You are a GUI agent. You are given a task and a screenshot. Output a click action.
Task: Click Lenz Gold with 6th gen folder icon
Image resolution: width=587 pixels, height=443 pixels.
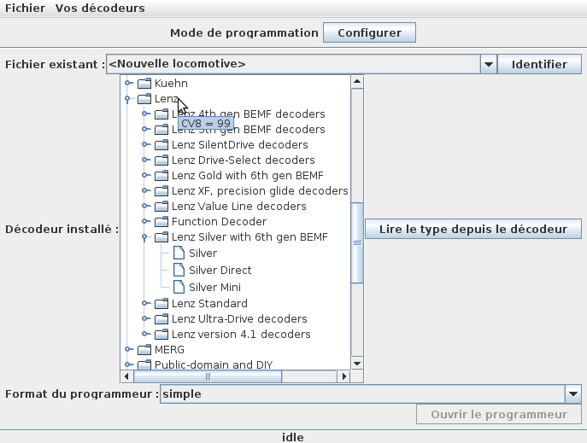pos(161,175)
